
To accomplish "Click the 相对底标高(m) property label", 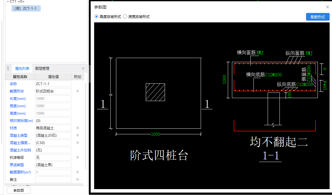I will point(21,121).
